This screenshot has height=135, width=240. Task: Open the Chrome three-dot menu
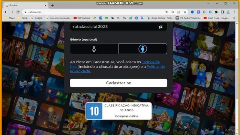pyautogui.click(x=234, y=12)
